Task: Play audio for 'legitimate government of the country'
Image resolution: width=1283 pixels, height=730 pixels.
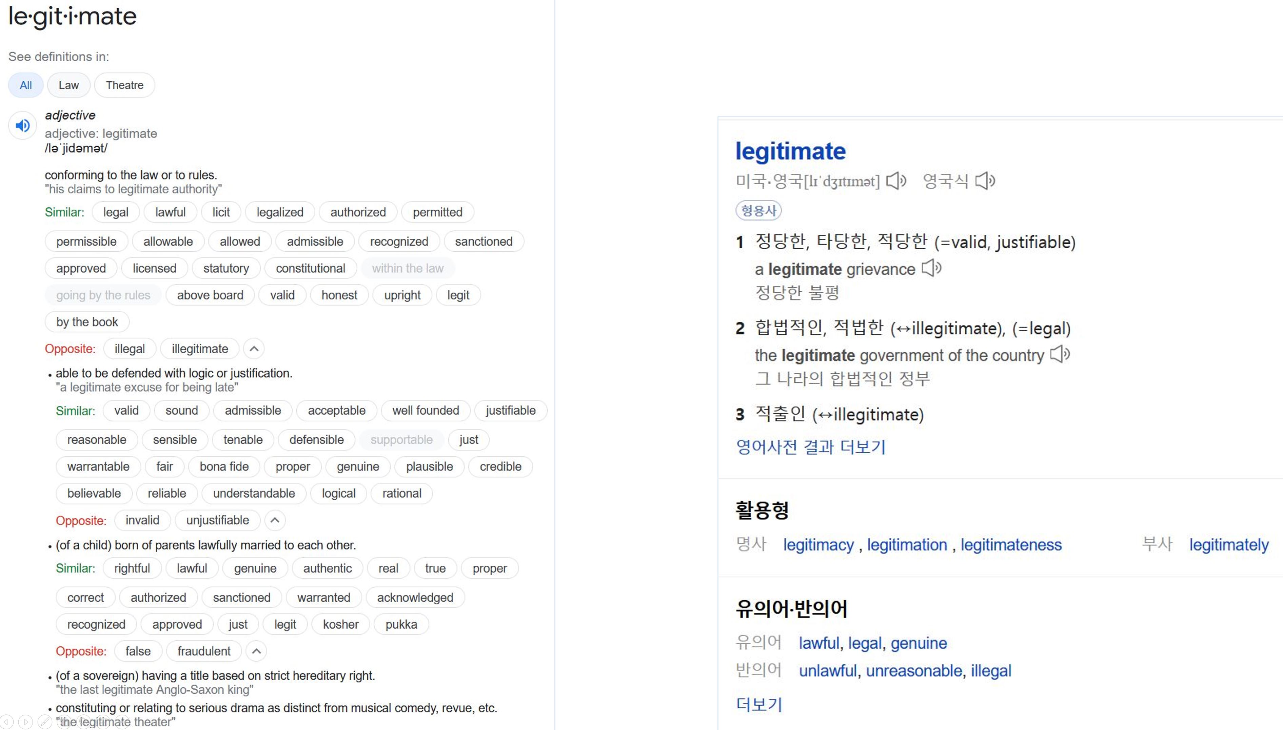Action: [x=1060, y=354]
